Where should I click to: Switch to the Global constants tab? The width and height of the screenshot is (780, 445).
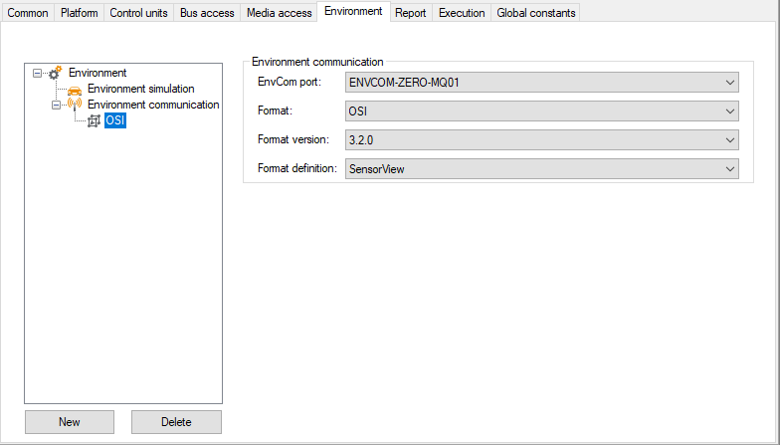[x=535, y=13]
